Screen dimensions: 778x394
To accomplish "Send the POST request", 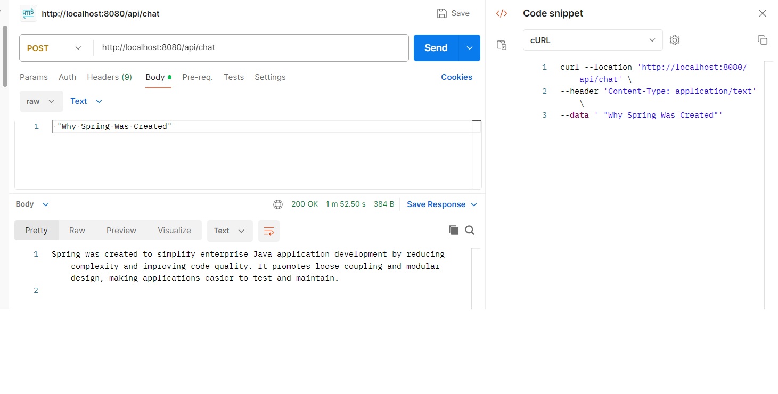I will coord(436,48).
